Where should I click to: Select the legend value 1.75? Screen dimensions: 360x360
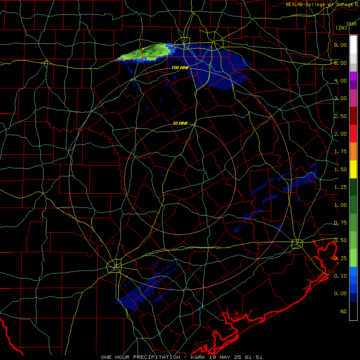click(340, 152)
